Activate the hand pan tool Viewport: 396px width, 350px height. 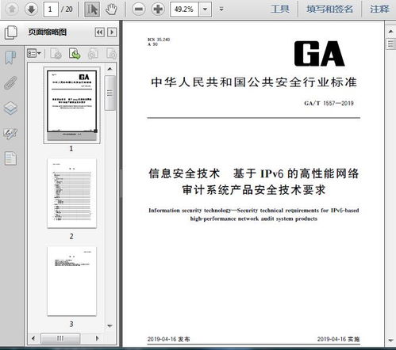(111, 10)
